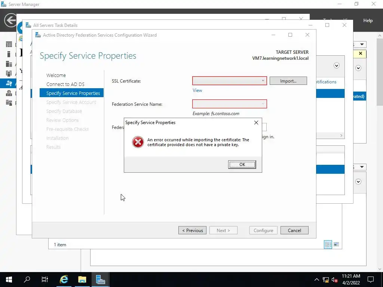The image size is (383, 287).
Task: Expand upper Tasks dropdown arrow in Server Manager
Action: (x=362, y=44)
